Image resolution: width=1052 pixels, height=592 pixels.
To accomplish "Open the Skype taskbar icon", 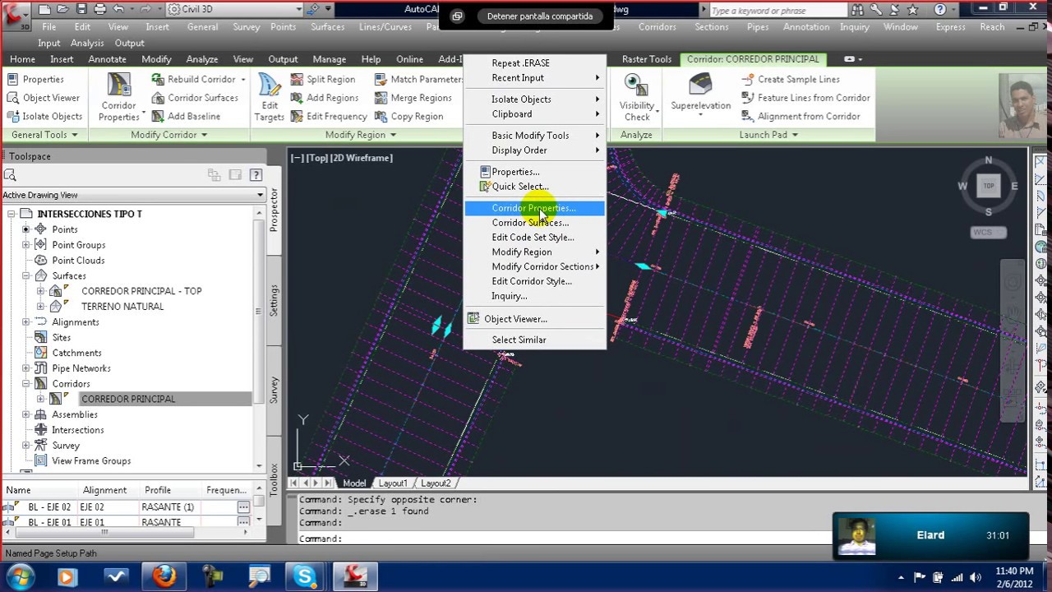I will click(305, 576).
